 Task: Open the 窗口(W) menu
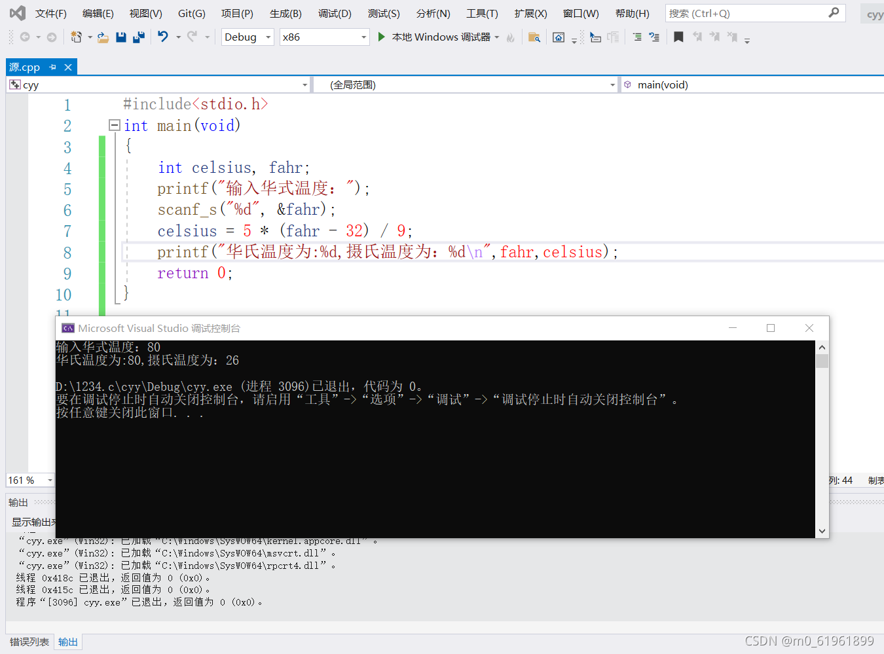click(x=581, y=13)
